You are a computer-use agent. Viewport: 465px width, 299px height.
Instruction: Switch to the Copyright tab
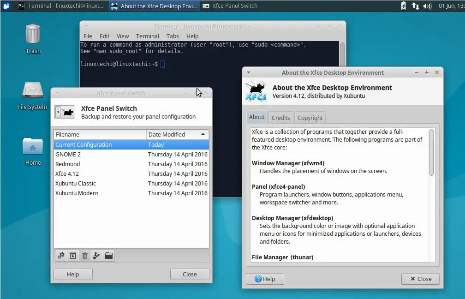[x=310, y=118]
